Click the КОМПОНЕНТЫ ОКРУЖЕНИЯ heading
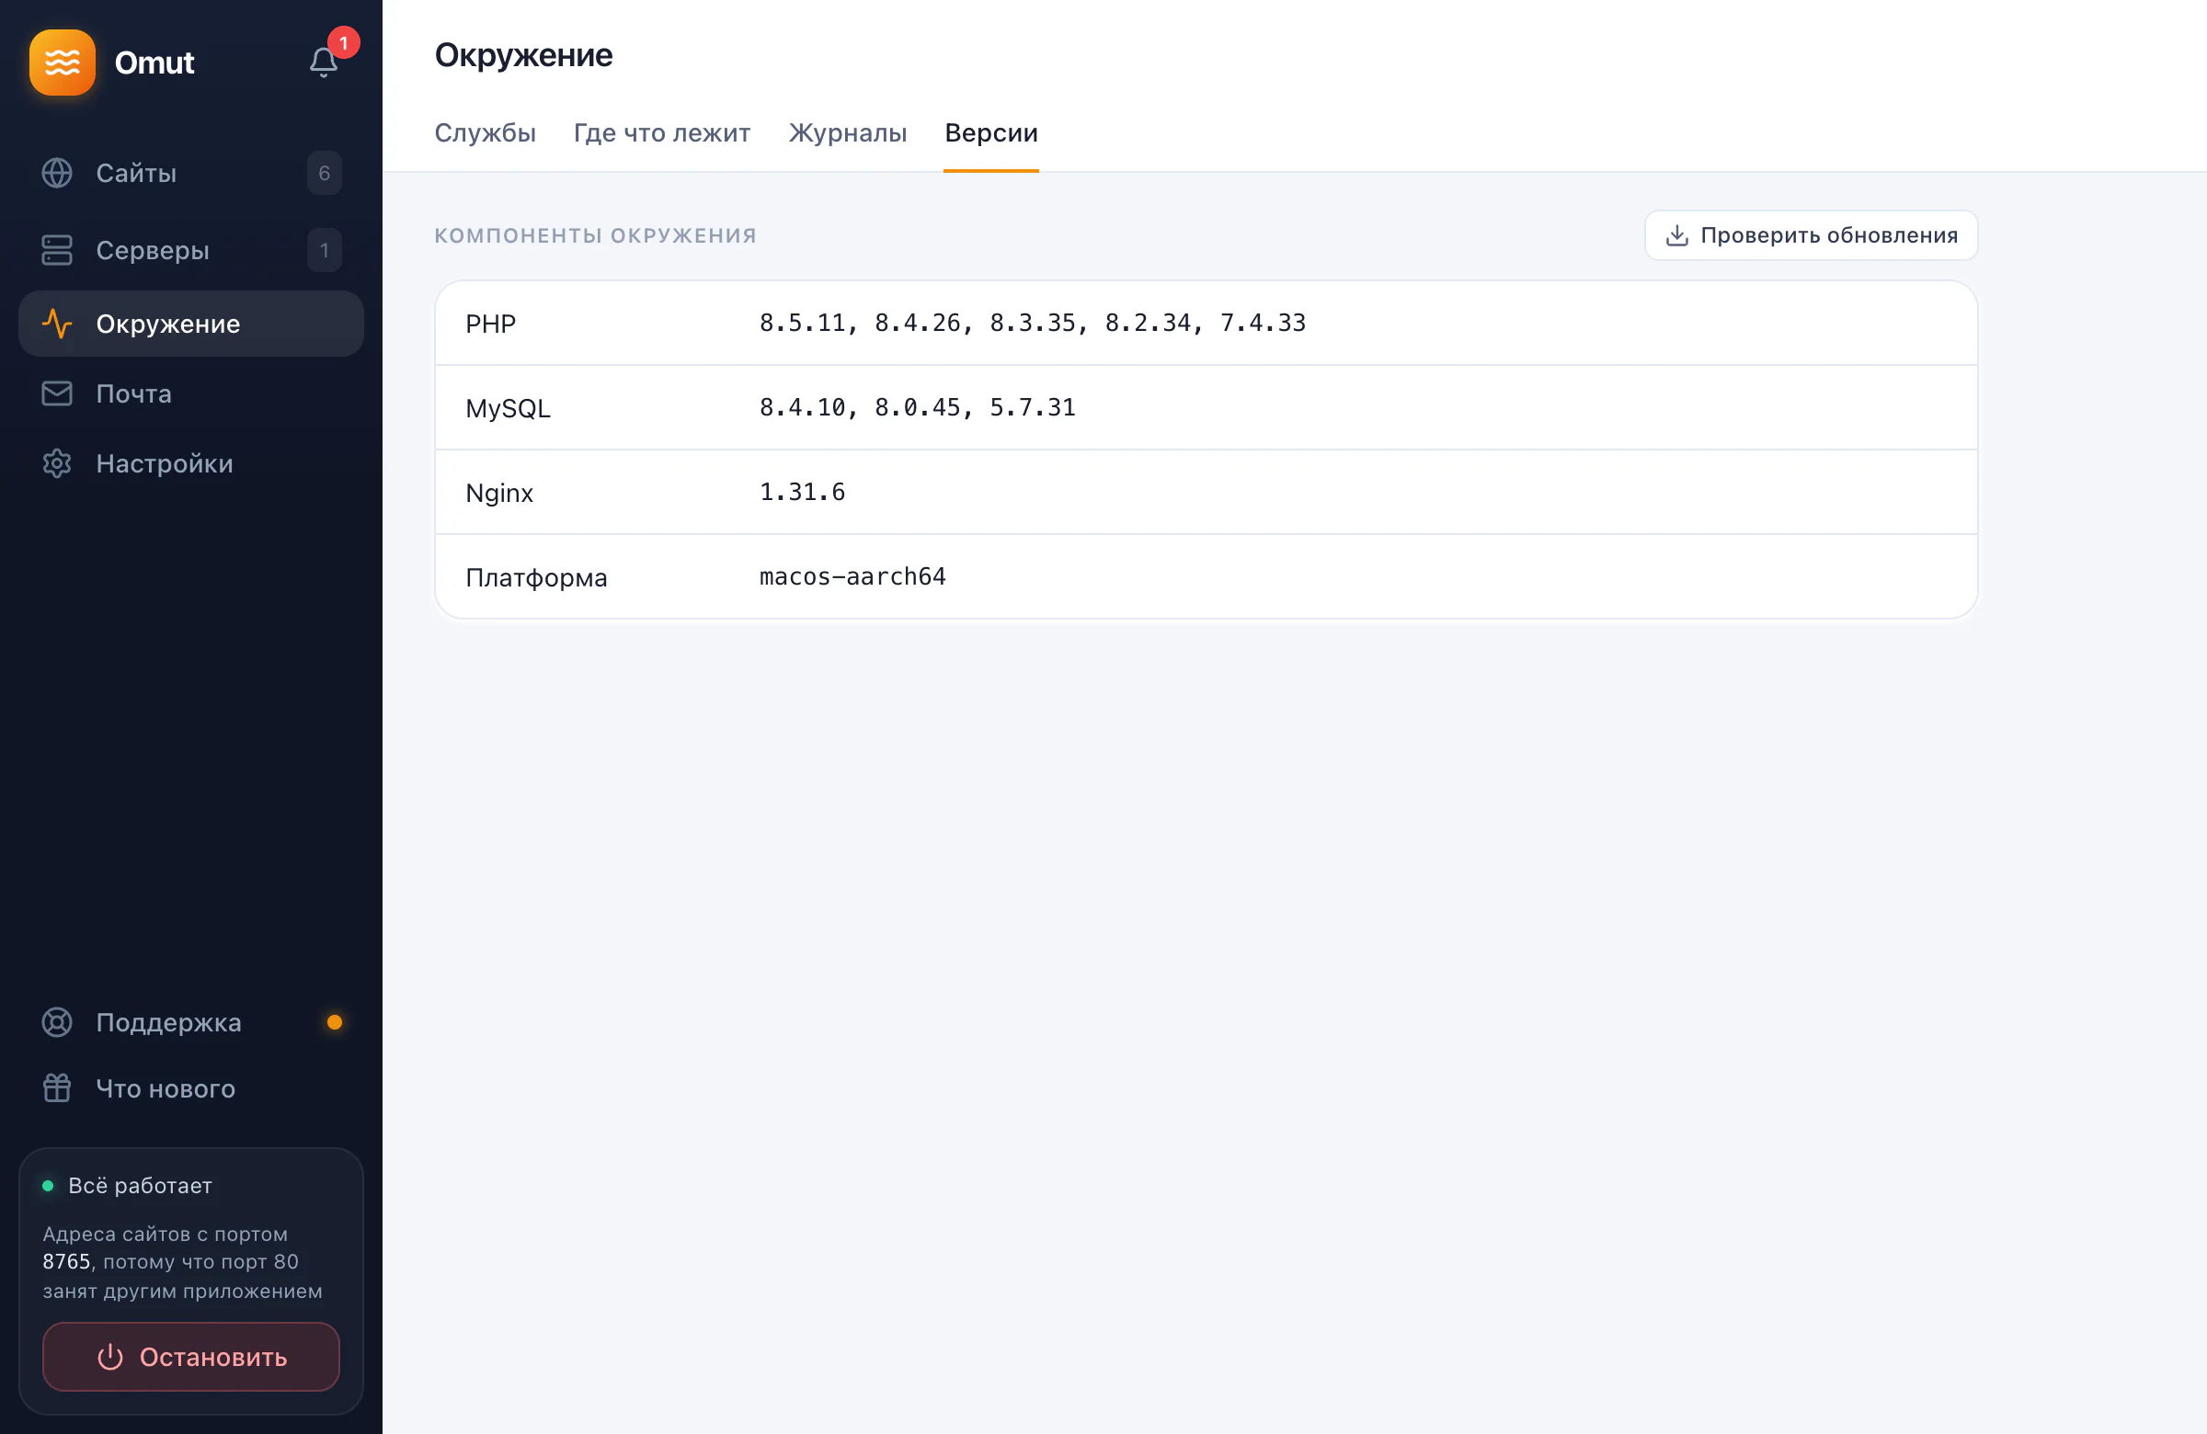Image resolution: width=2207 pixels, height=1434 pixels. [x=595, y=235]
